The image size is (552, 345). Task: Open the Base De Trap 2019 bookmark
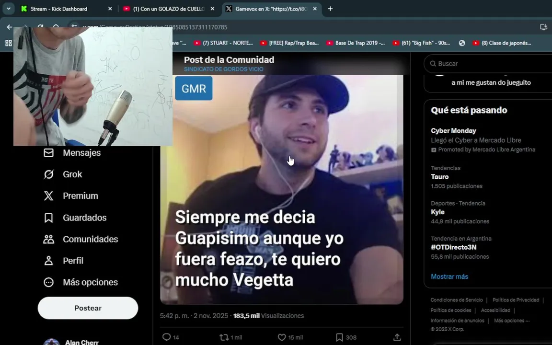pos(356,43)
